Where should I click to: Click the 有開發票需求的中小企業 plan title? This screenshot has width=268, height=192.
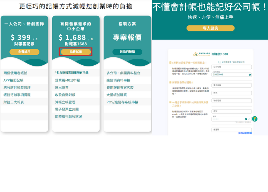click(76, 26)
